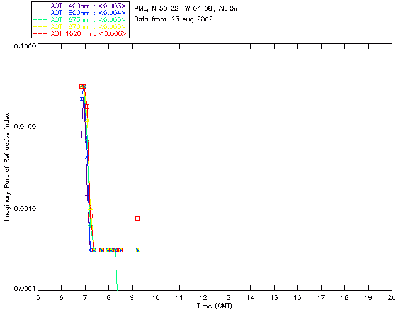Click the overlapping markers at time 9.2 on the bottom row

137,250
